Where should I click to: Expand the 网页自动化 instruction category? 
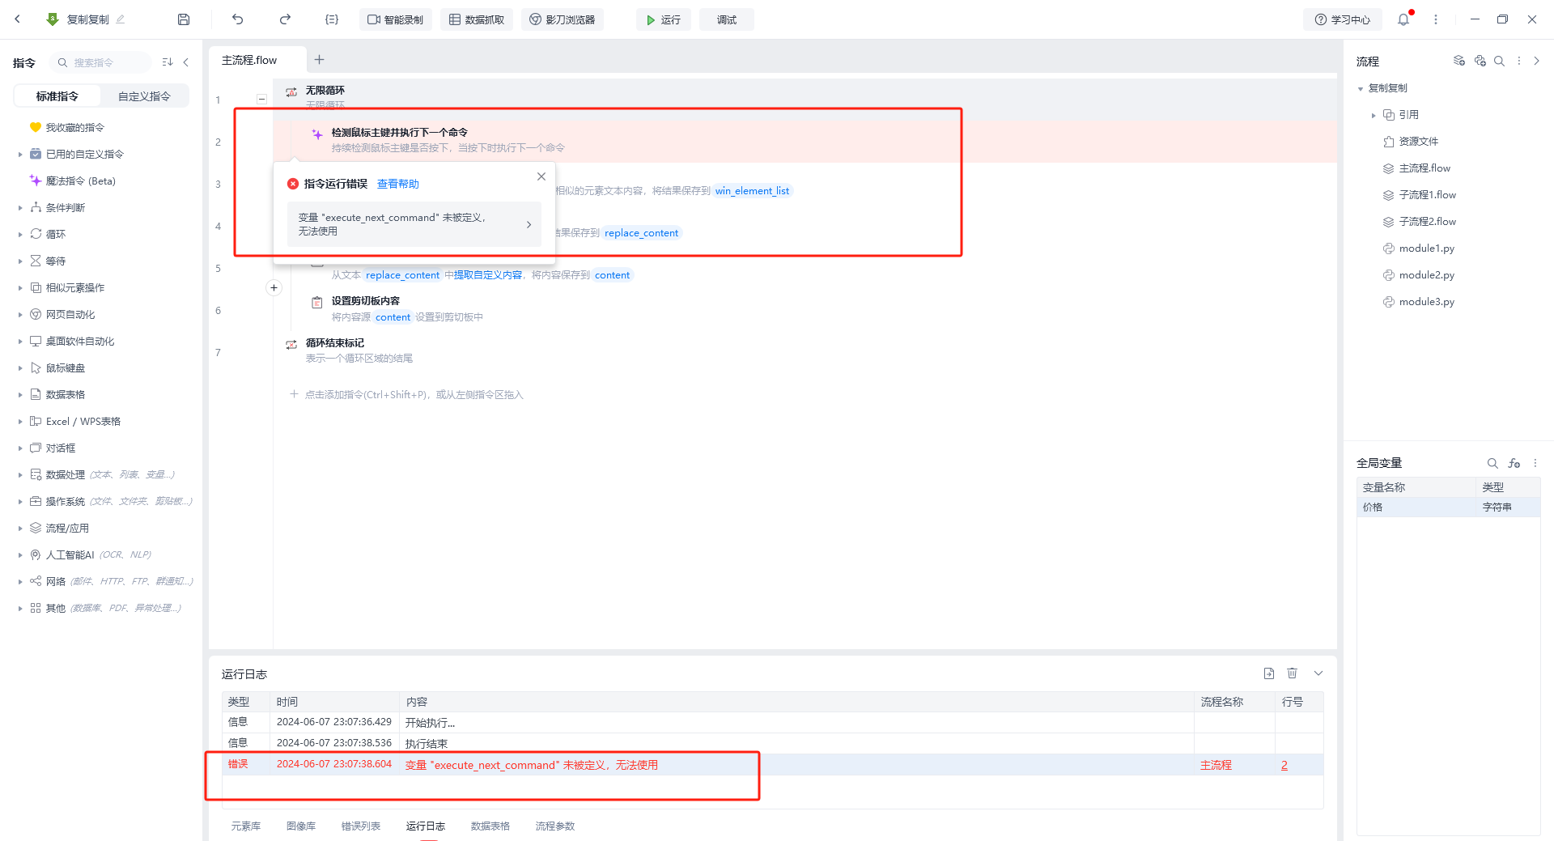click(x=20, y=315)
